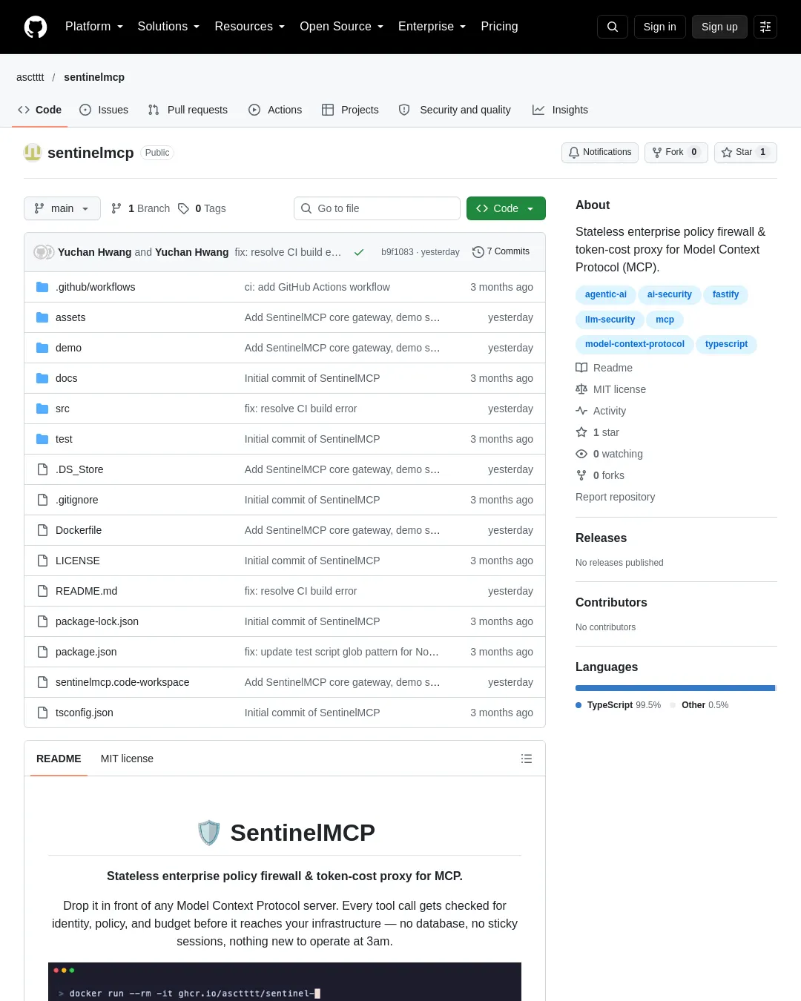Click the assets folder icon
This screenshot has height=1001, width=801.
42,317
